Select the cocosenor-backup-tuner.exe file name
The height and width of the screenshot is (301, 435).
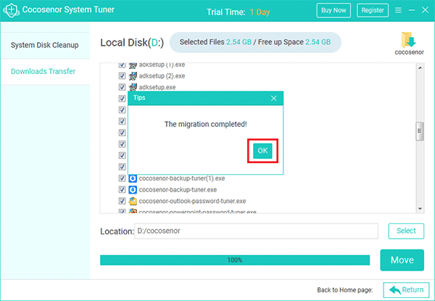178,190
